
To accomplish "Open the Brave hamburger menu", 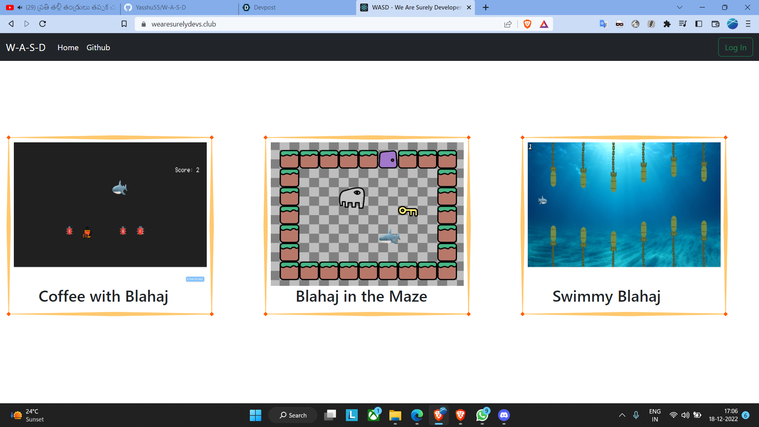I will click(x=748, y=24).
